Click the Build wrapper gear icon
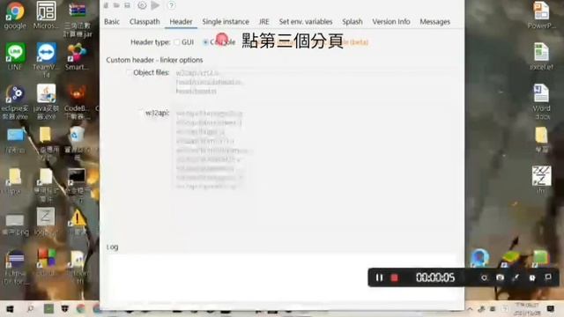564x317 pixels. point(142,5)
